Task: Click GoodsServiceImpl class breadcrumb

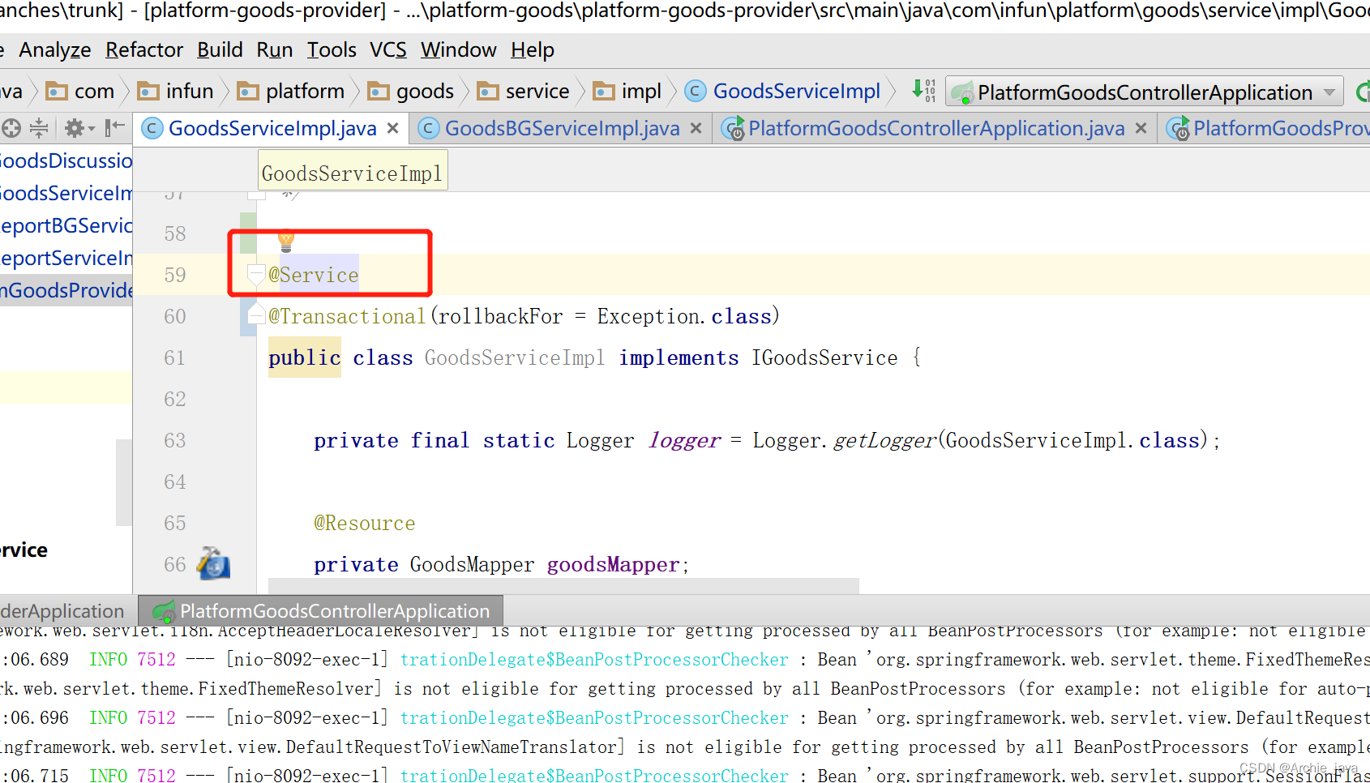Action: 782,92
